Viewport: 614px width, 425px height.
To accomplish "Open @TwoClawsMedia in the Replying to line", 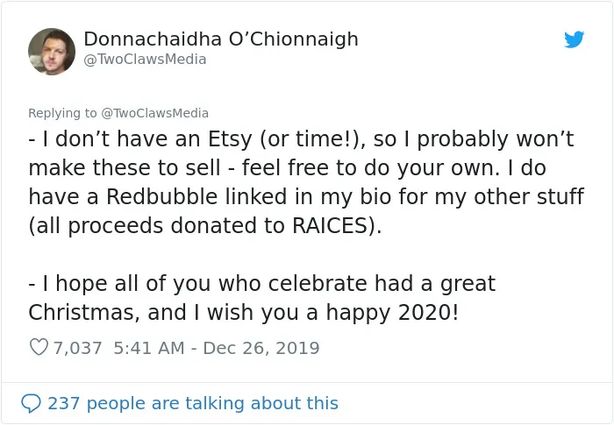I will point(154,113).
